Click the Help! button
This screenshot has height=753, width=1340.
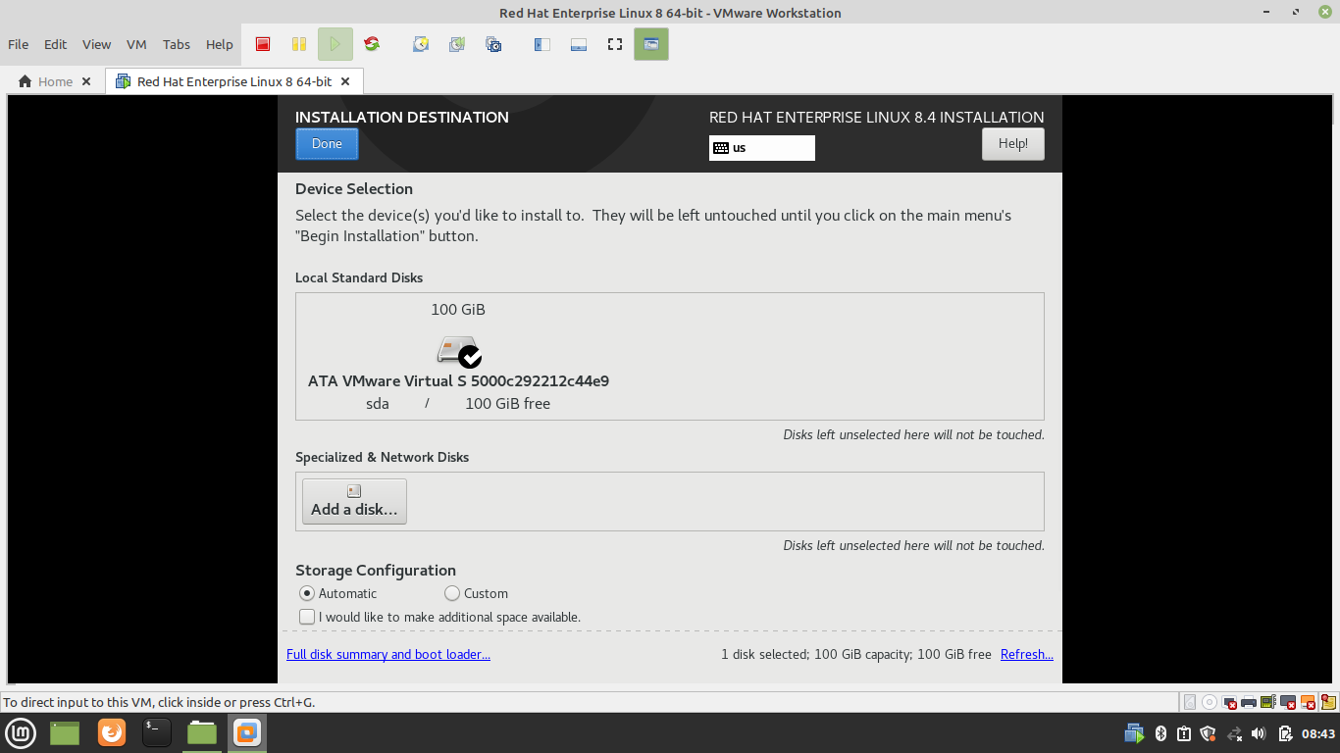tap(1013, 144)
